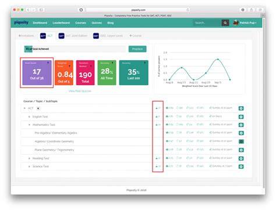Switch to SAT 2016 Edition tab
The width and height of the screenshot is (276, 210).
point(73,36)
